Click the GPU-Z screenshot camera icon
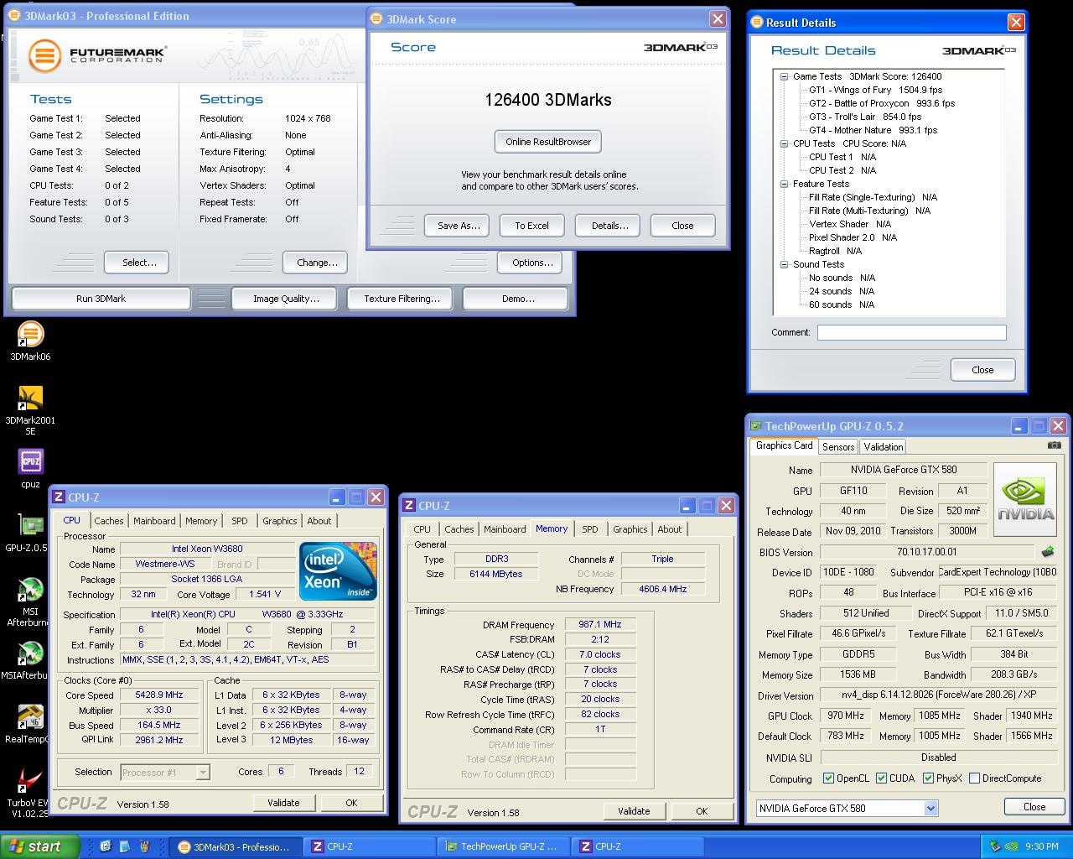The height and width of the screenshot is (859, 1073). click(1054, 445)
